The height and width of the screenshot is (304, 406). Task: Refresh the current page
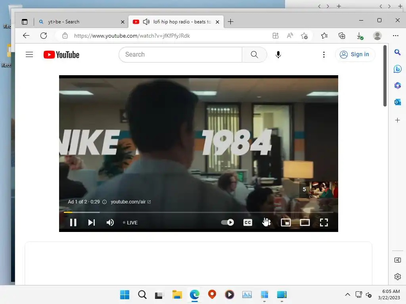pyautogui.click(x=44, y=36)
